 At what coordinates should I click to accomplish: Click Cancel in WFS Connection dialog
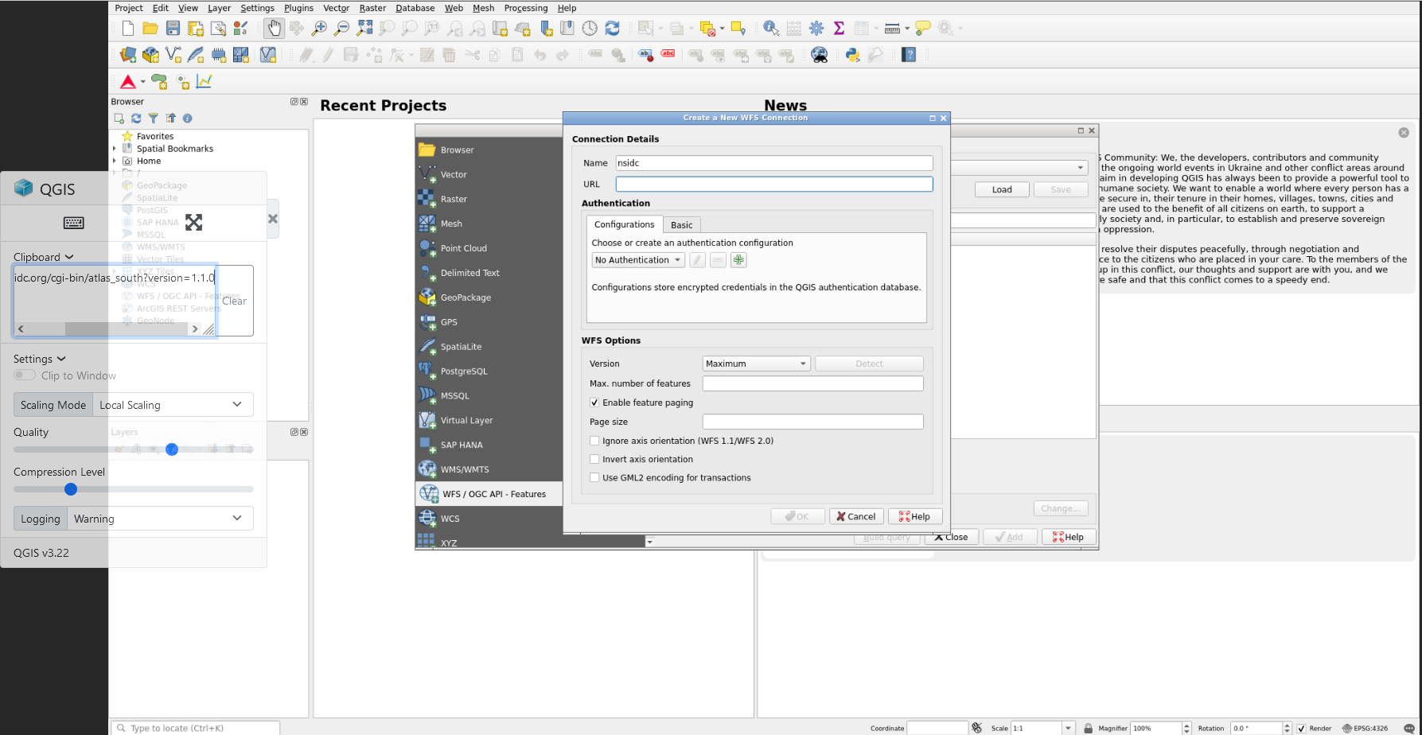856,516
